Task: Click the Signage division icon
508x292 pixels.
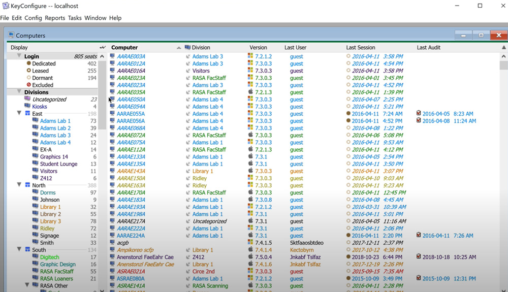Action: 36,235
